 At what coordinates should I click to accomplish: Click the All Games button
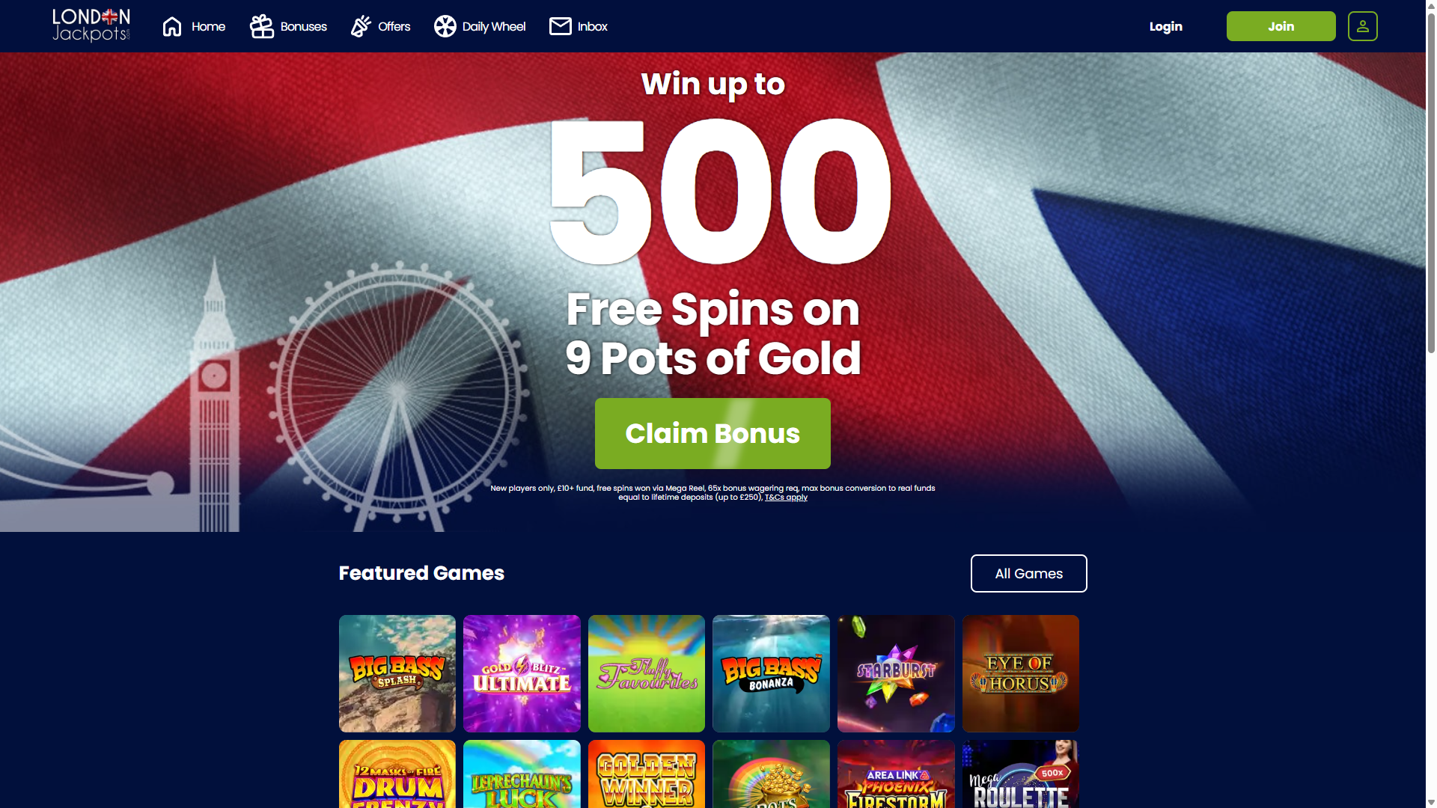pyautogui.click(x=1028, y=573)
